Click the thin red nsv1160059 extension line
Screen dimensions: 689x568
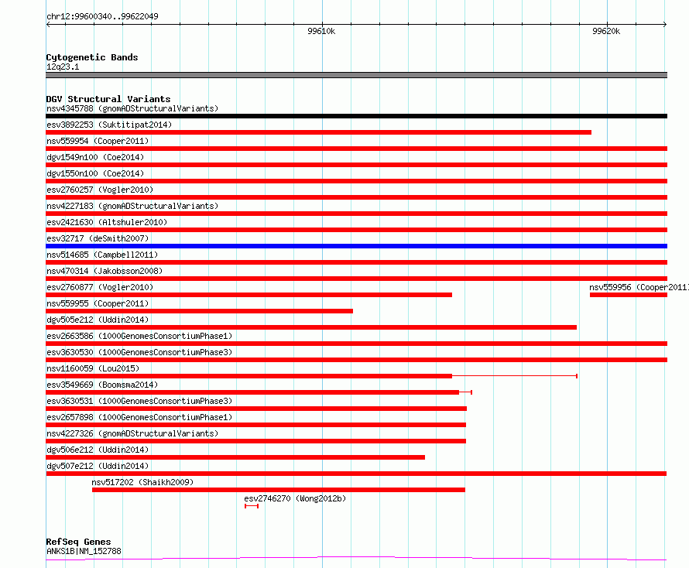point(515,376)
